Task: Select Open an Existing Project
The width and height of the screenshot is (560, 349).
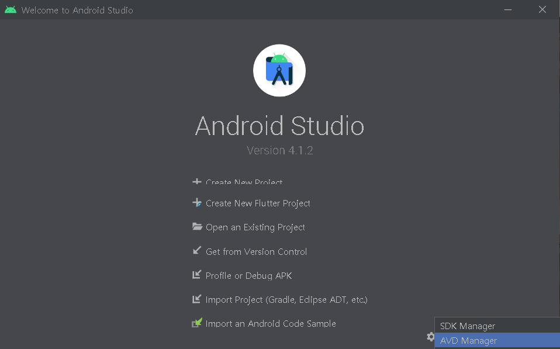Action: pos(255,227)
